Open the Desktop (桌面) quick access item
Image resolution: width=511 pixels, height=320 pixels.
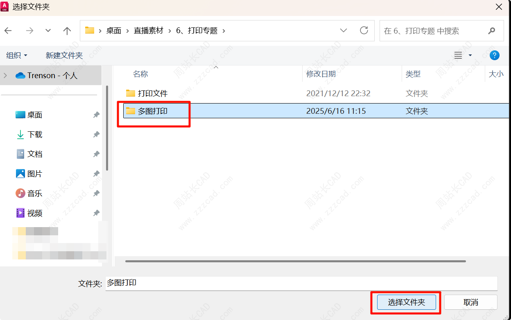coord(34,115)
